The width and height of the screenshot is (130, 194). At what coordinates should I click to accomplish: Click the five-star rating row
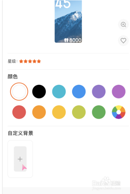click(x=24, y=61)
